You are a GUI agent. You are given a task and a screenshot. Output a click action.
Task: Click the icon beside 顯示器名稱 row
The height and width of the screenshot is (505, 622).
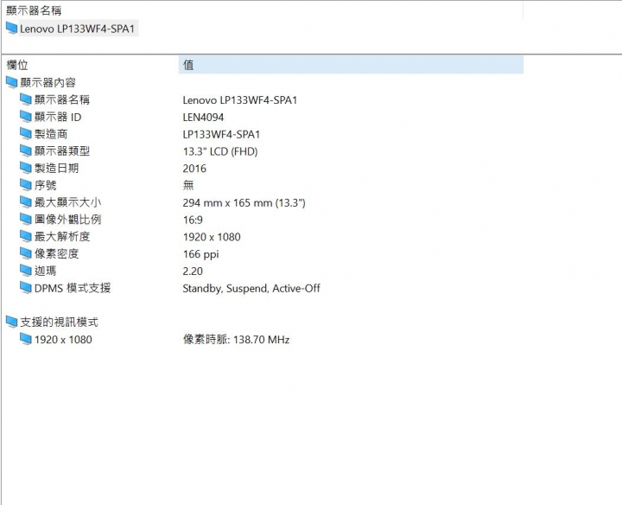26,99
